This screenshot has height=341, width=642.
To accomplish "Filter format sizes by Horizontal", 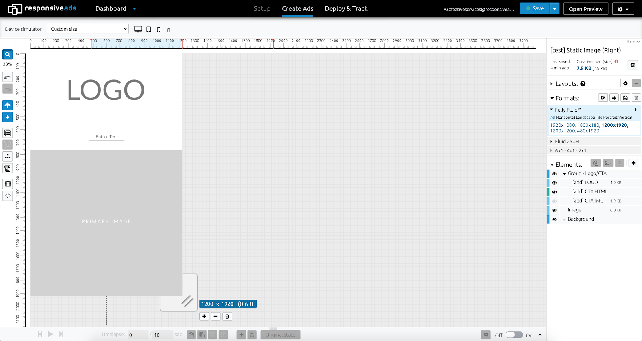I will [x=565, y=118].
